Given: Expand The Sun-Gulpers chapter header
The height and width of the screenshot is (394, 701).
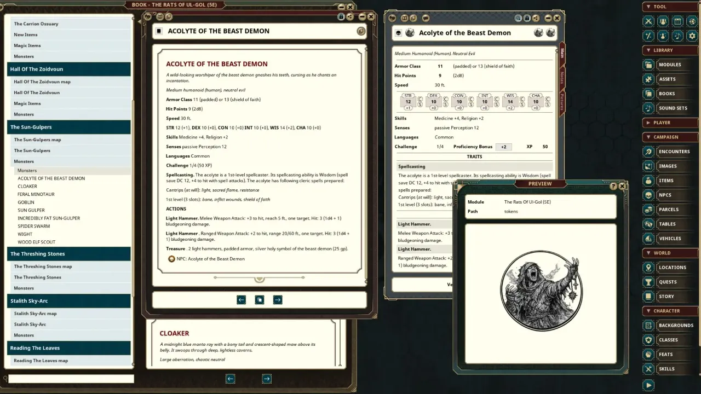Looking at the screenshot, I should pos(69,127).
